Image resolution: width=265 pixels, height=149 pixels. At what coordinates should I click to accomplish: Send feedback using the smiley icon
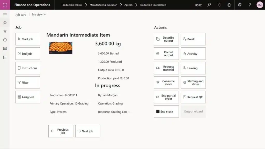[x=229, y=5]
